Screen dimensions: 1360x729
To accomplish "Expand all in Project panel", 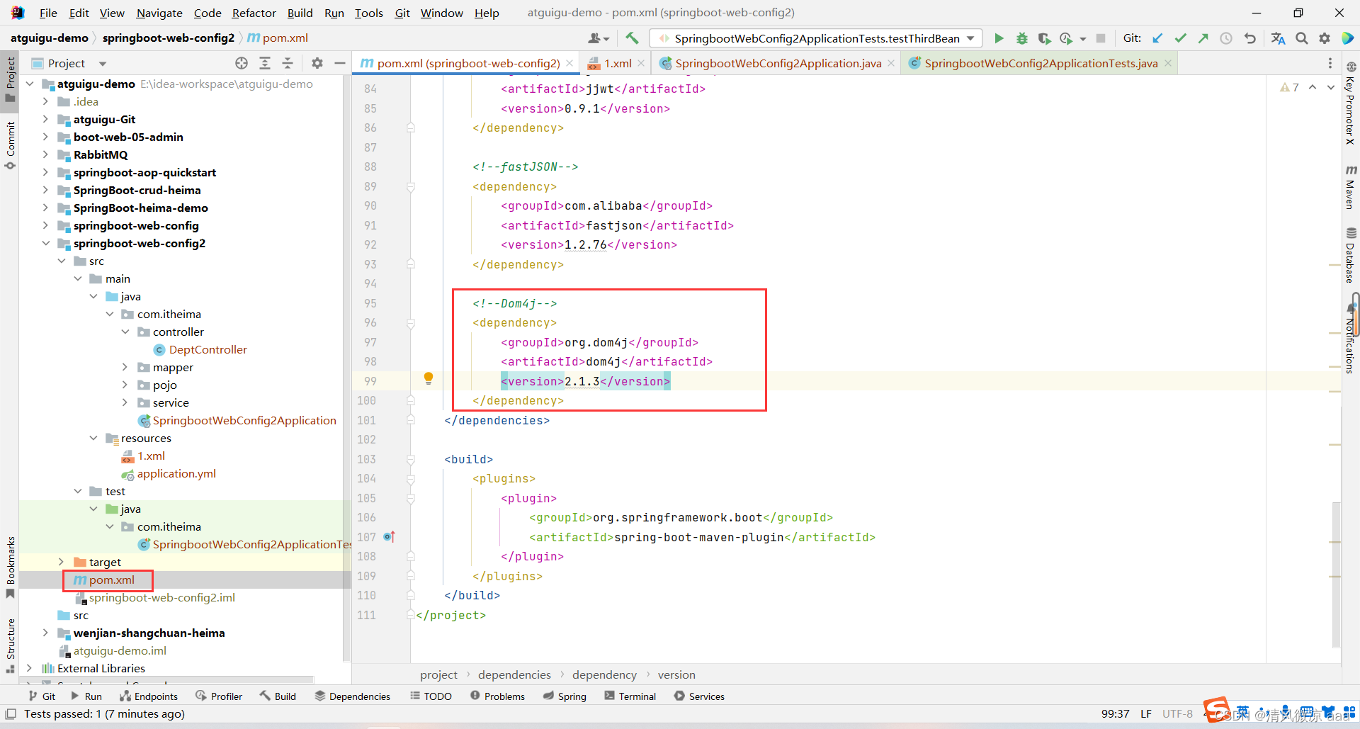I will [x=265, y=63].
